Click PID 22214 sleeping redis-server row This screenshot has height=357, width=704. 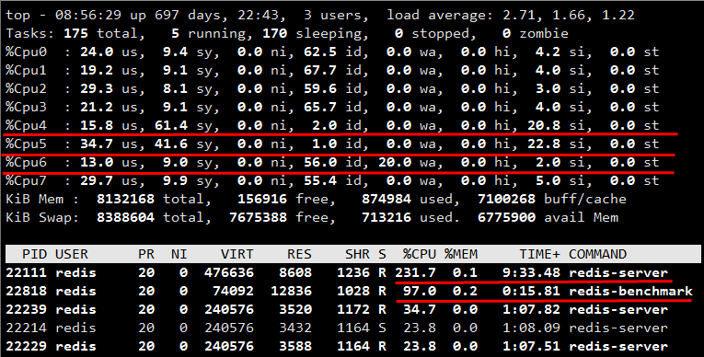tap(337, 328)
